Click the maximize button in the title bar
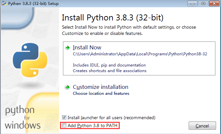 [203, 3]
